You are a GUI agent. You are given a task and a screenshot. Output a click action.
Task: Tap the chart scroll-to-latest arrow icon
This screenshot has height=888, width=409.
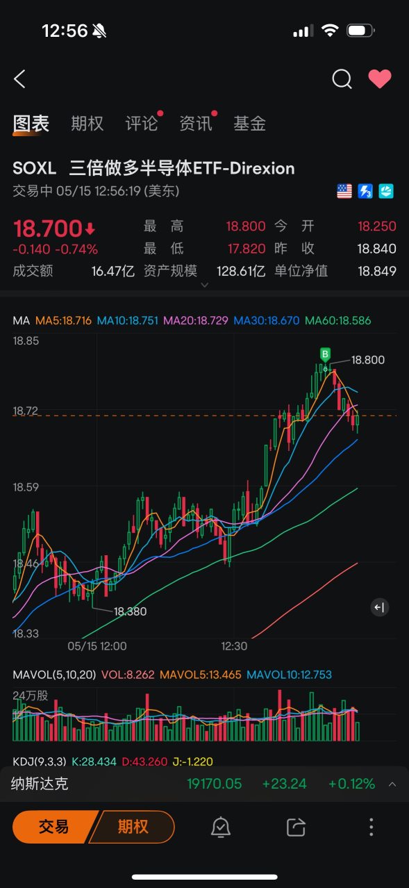[379, 607]
